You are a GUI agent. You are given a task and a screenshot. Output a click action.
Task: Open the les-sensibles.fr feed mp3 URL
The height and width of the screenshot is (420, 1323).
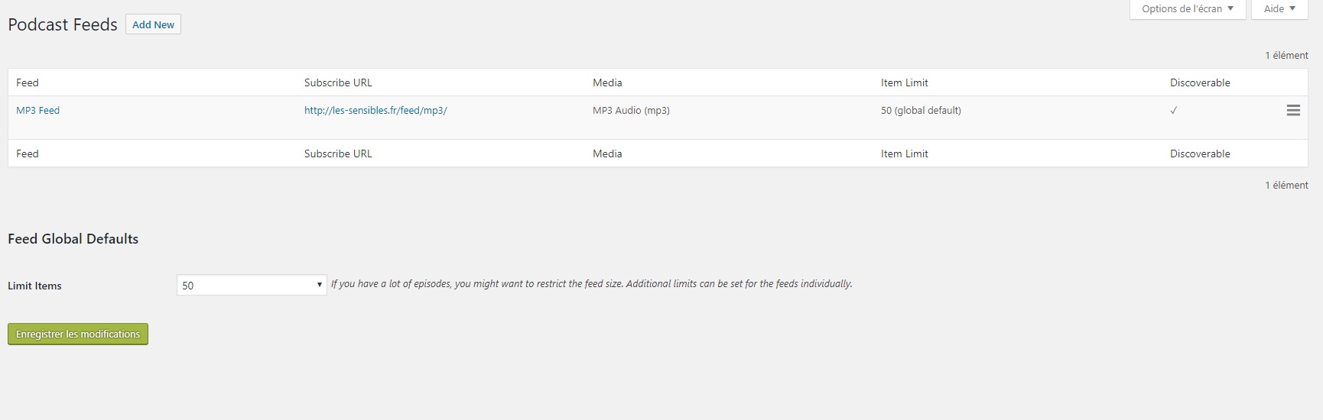tap(375, 111)
